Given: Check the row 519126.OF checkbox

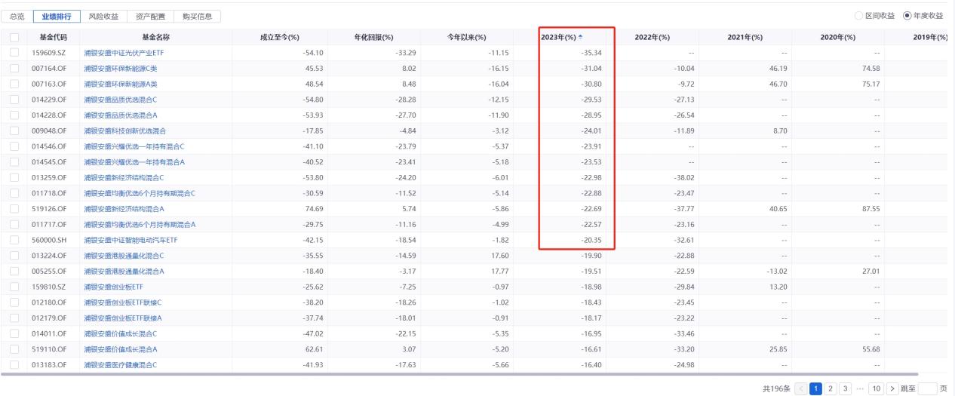Looking at the screenshot, I should pyautogui.click(x=15, y=208).
